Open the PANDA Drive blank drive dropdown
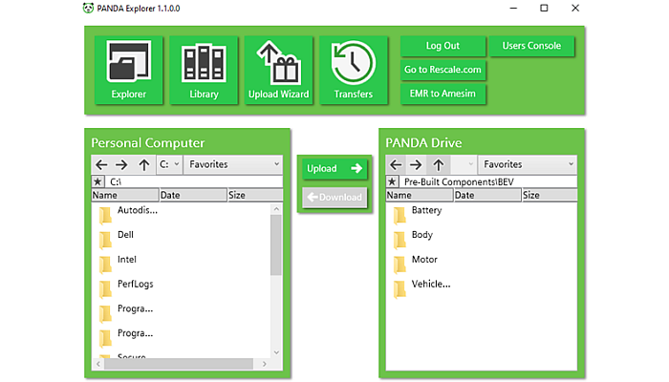Image resolution: width=669 pixels, height=382 pixels. click(x=464, y=164)
